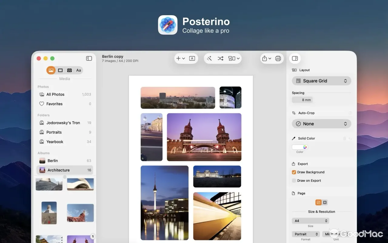388x243 pixels.
Task: Switch to the checkerboard background tab
Action: click(69, 70)
